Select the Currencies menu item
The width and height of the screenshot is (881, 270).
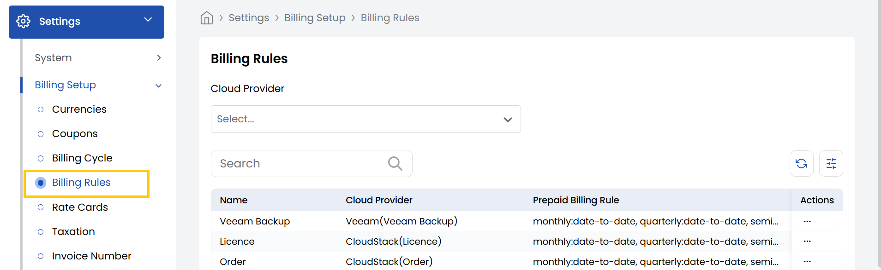tap(79, 109)
